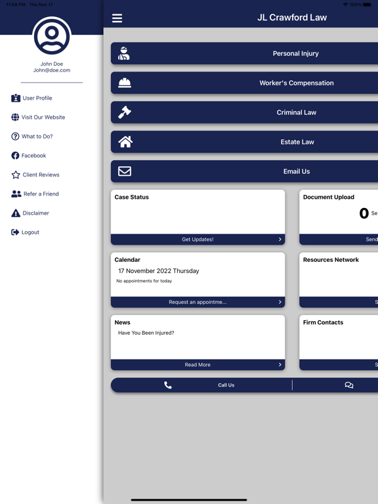Viewport: 378px width, 504px height.
Task: Click Have You Been Injured? headline
Action: (x=146, y=333)
